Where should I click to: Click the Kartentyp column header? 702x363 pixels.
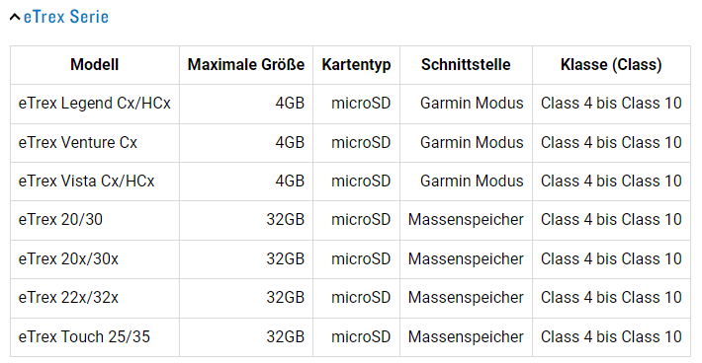click(356, 65)
